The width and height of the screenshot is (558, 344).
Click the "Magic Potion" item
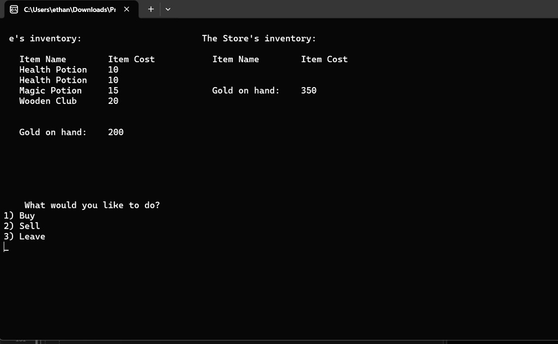pyautogui.click(x=51, y=90)
